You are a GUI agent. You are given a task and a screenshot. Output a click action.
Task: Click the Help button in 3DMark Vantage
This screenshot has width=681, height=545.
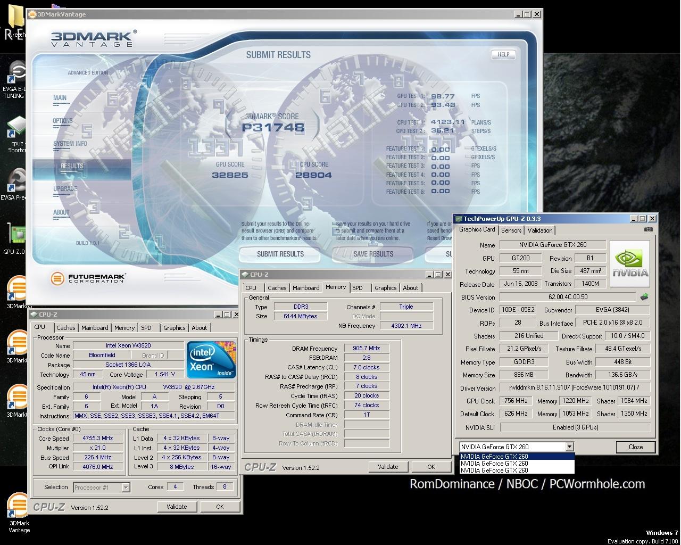pos(503,54)
